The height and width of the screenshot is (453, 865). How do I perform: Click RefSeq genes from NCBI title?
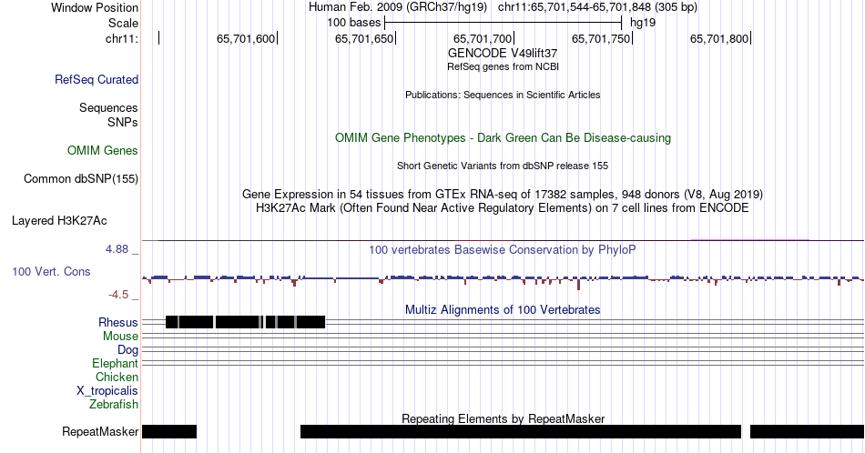pos(503,66)
